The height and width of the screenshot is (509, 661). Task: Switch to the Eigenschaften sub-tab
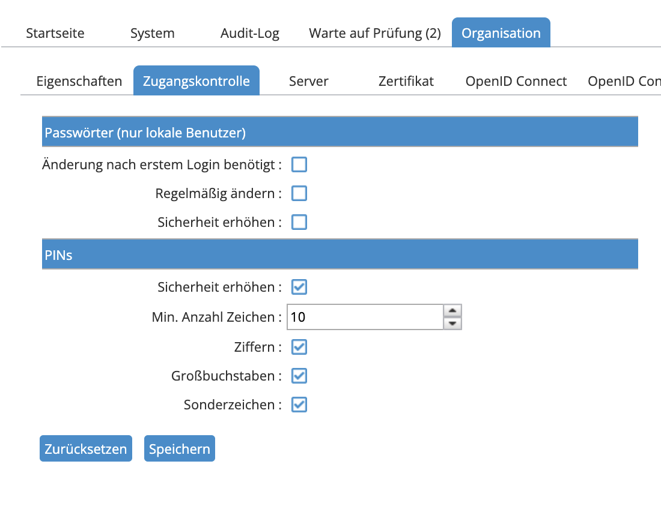79,80
